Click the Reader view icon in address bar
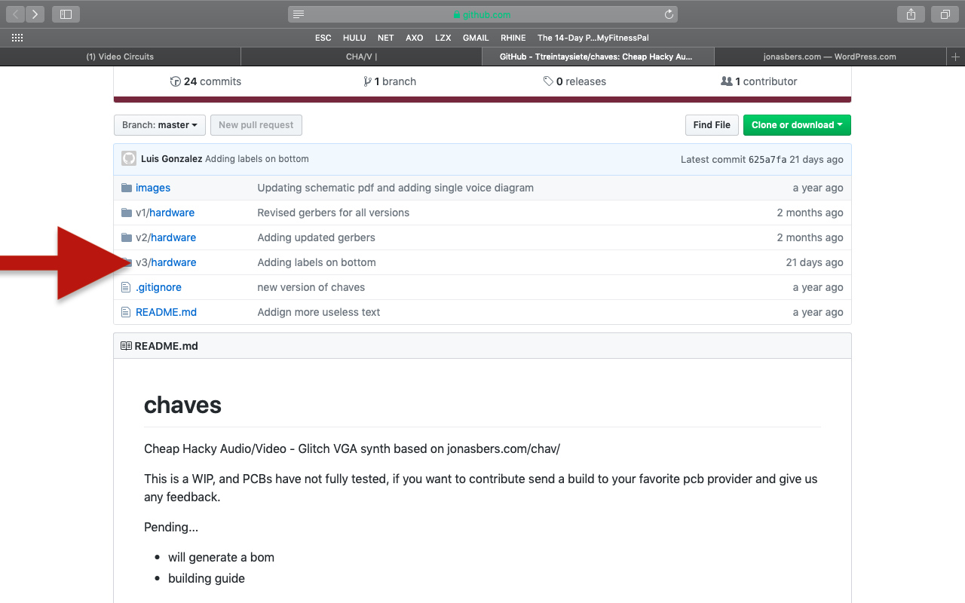 299,14
